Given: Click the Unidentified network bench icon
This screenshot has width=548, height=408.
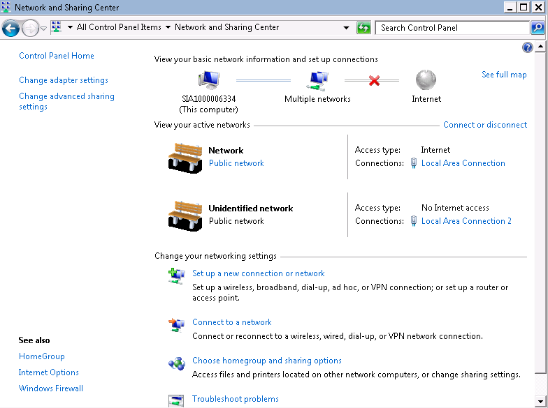Looking at the screenshot, I should (x=185, y=216).
